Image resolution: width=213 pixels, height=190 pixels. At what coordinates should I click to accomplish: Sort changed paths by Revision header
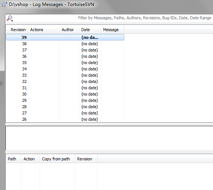coord(86,159)
